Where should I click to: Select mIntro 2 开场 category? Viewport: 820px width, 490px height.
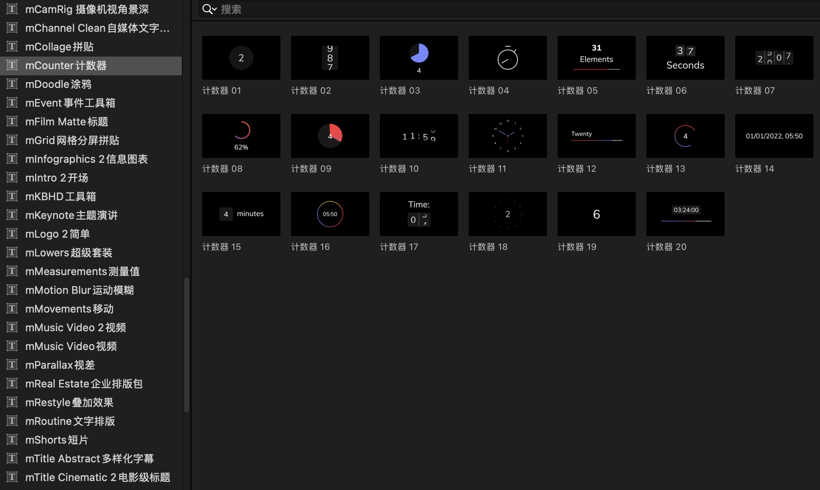pyautogui.click(x=91, y=178)
